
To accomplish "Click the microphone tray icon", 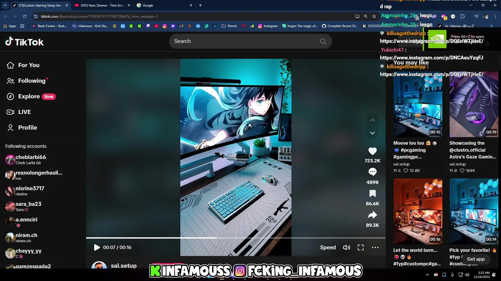I will (452, 275).
